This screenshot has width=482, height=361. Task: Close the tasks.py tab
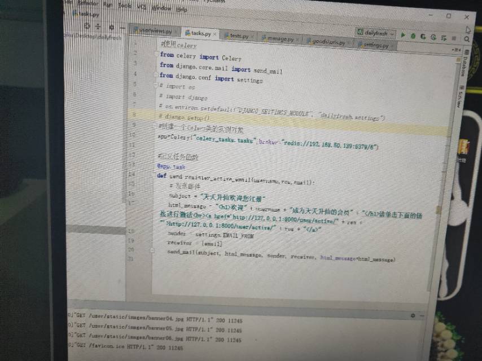click(214, 34)
